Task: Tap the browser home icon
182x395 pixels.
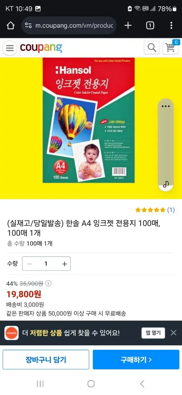Action: click(11, 25)
